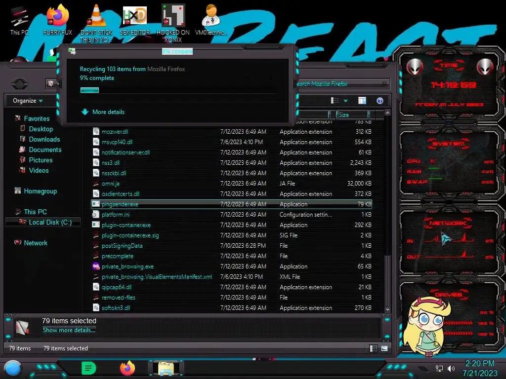Sort by the Size column header
The width and height of the screenshot is (506, 379).
pyautogui.click(x=352, y=114)
